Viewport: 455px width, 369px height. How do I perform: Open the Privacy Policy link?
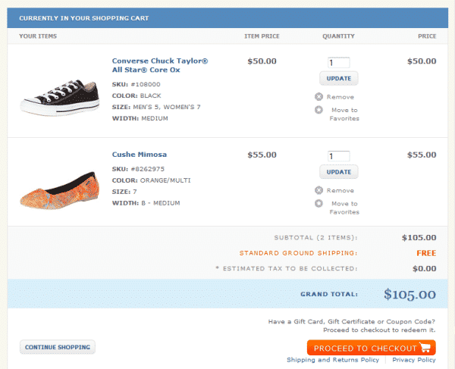414,360
